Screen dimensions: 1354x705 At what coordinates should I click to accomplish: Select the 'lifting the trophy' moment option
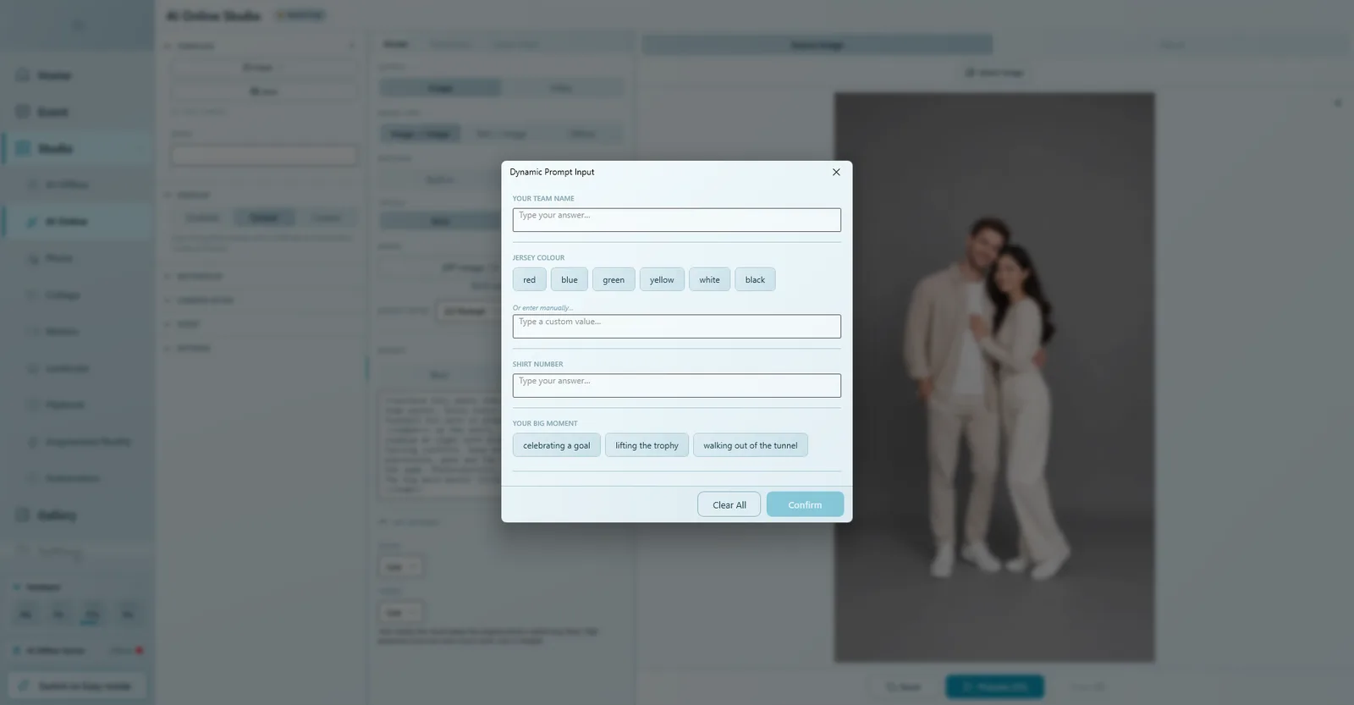pyautogui.click(x=647, y=446)
